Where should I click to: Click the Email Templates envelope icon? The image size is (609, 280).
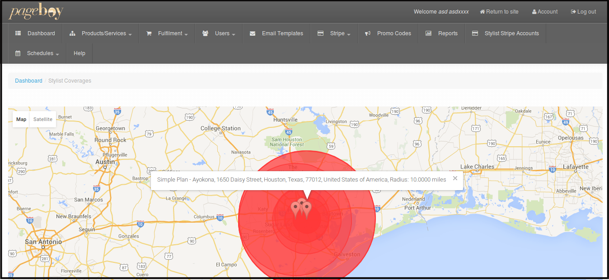click(x=253, y=33)
